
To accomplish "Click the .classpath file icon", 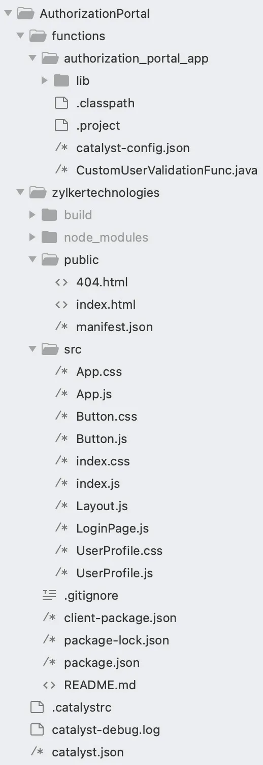I will pyautogui.click(x=61, y=103).
